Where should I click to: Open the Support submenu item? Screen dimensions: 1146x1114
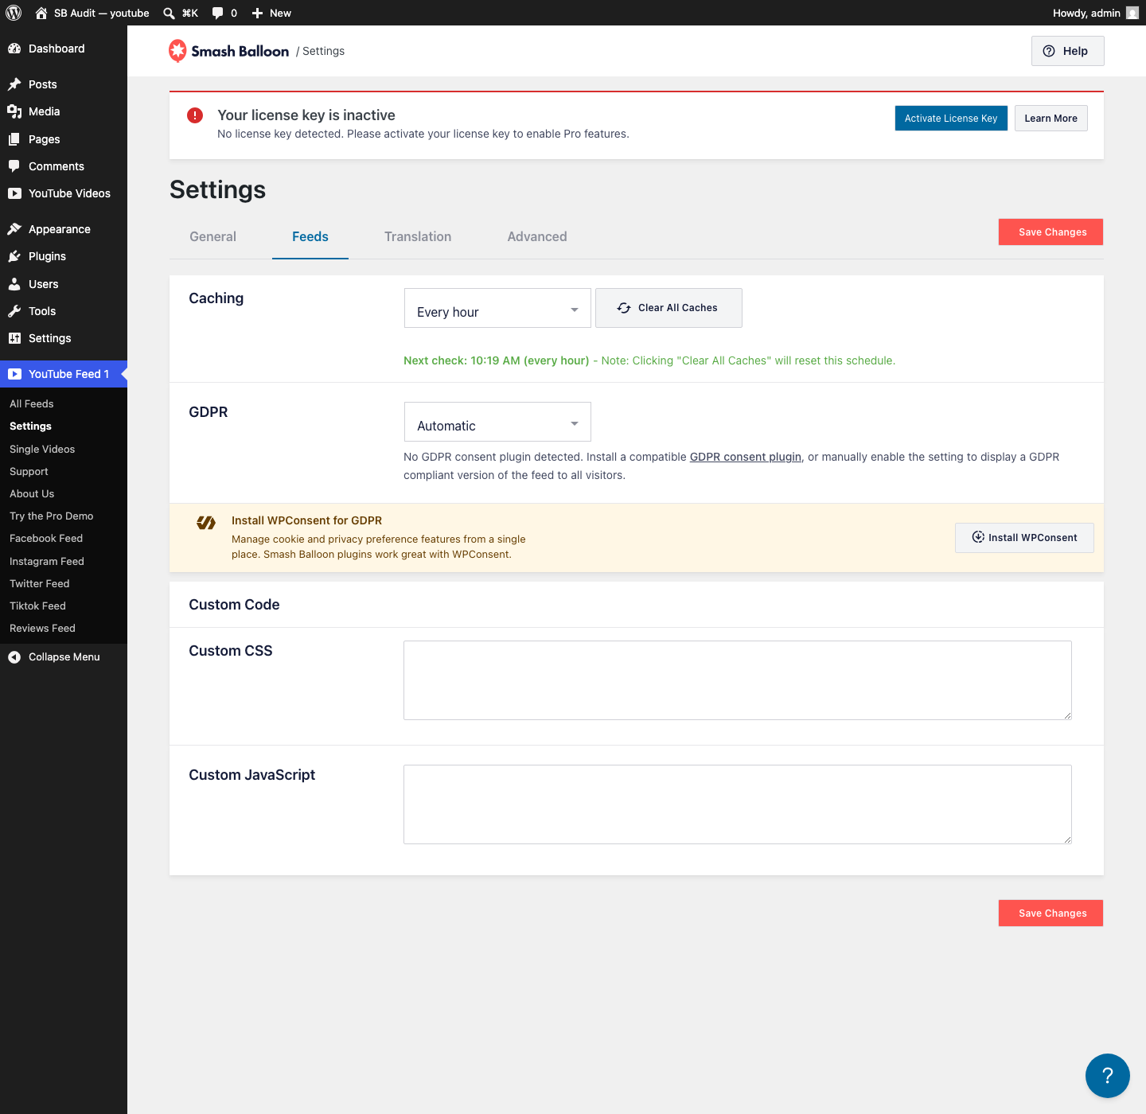click(x=29, y=472)
